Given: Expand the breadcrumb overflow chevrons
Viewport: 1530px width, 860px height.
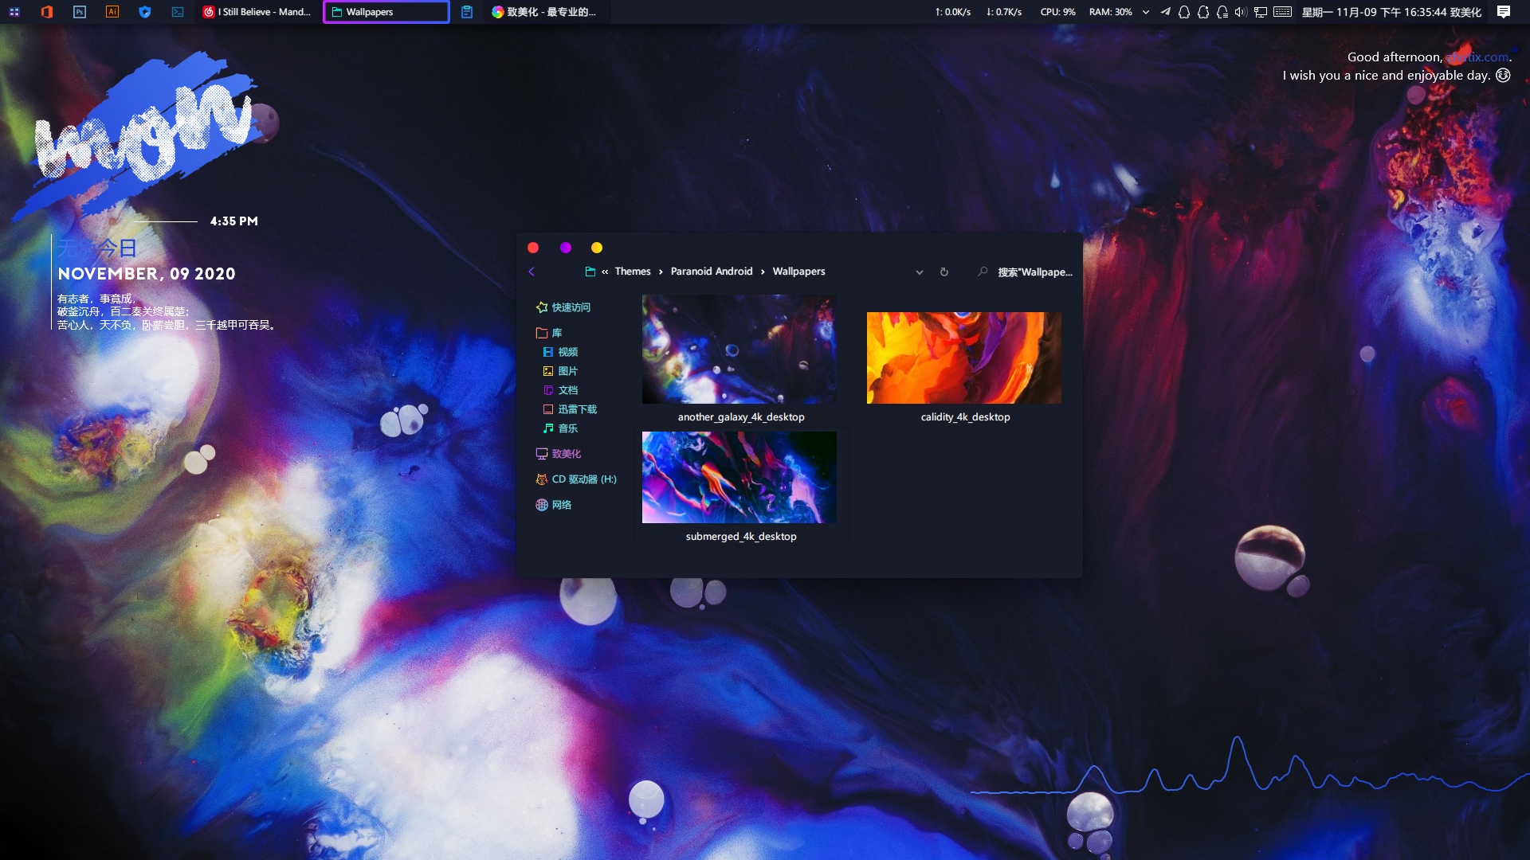Looking at the screenshot, I should pyautogui.click(x=605, y=272).
